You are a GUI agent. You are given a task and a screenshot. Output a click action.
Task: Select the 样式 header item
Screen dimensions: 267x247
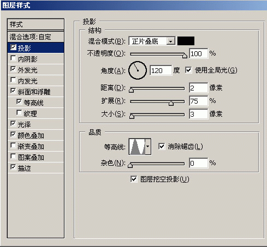click(x=35, y=24)
